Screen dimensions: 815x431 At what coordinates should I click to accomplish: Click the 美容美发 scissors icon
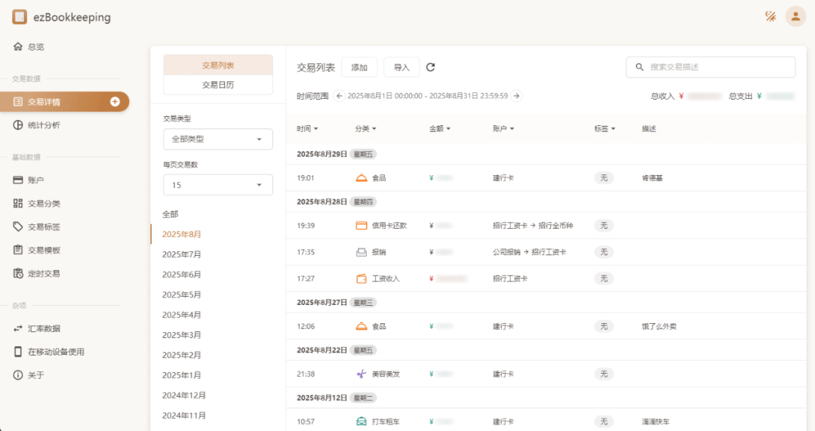click(x=361, y=374)
